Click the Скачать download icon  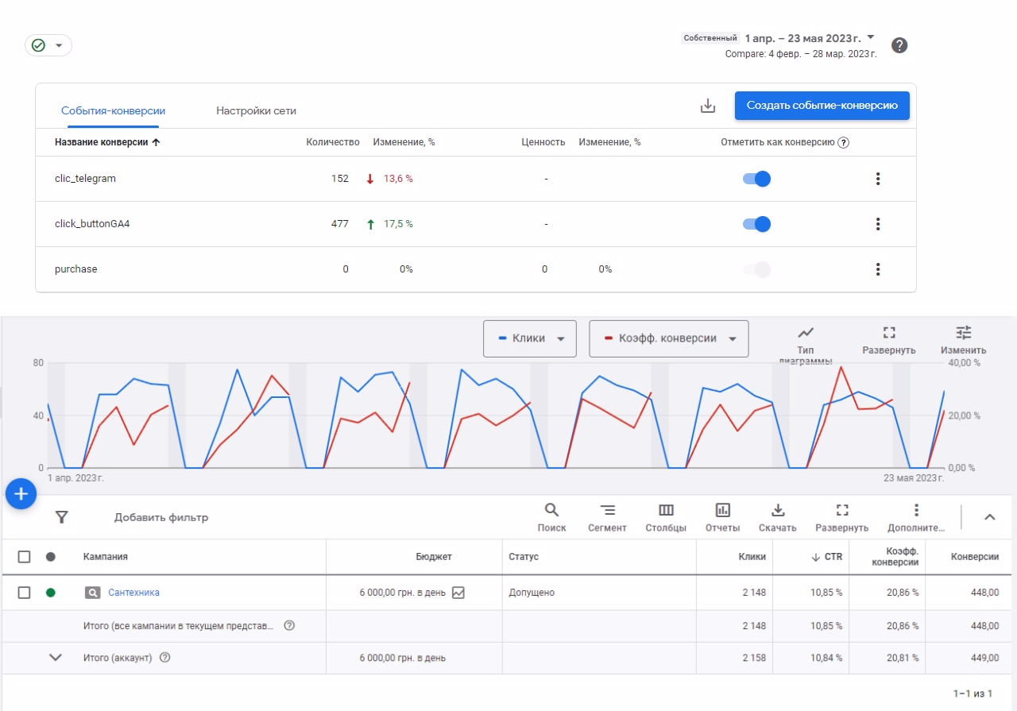click(x=778, y=517)
